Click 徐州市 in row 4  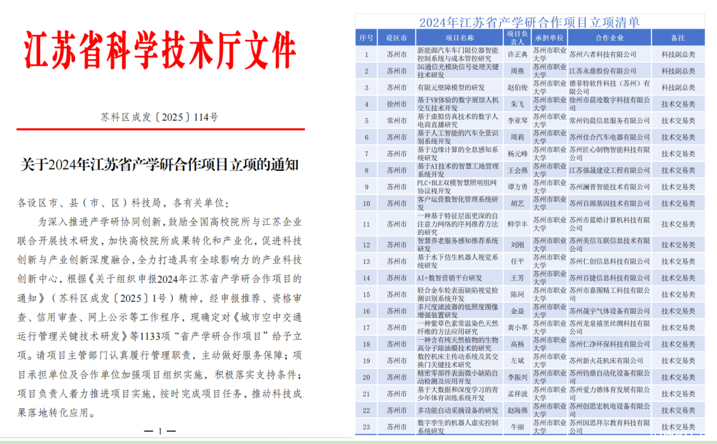tap(396, 104)
